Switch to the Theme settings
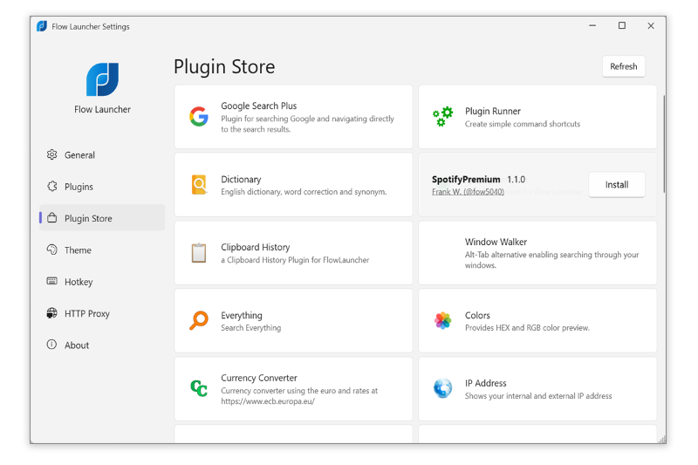 102,250
